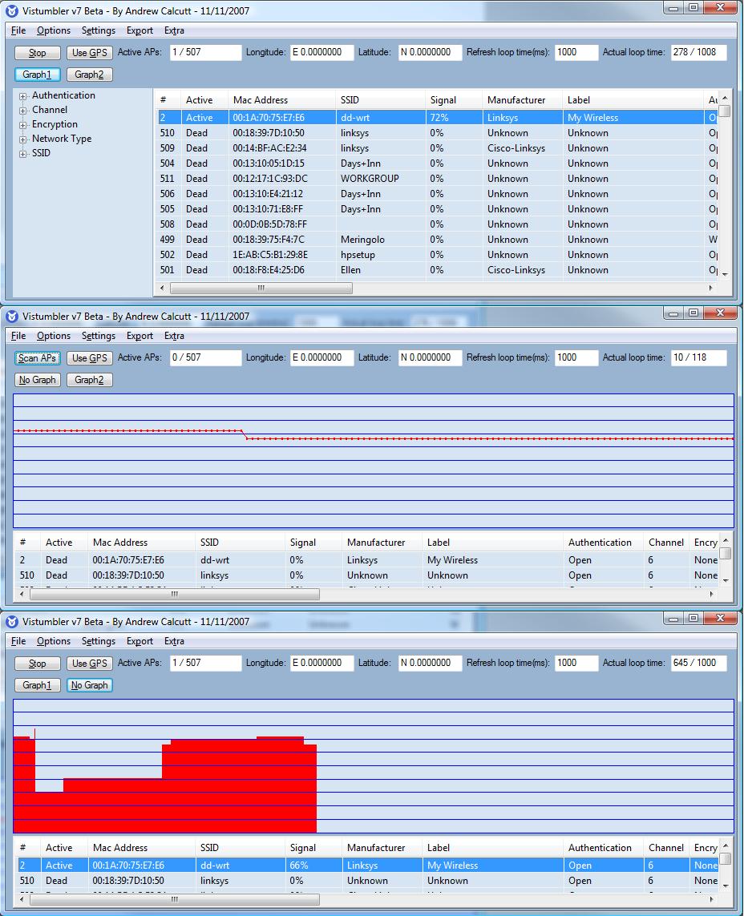Viewport: 744px width, 916px height.
Task: Toggle Use GPS in the middle window
Action: (x=90, y=358)
